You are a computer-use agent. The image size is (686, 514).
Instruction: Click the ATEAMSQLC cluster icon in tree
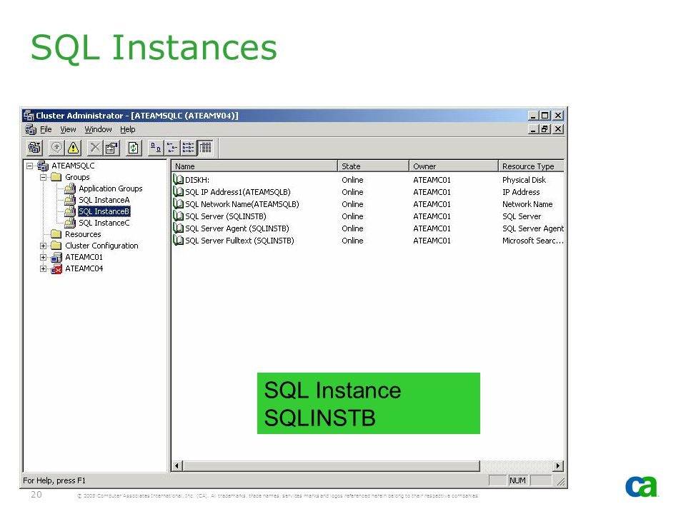[x=42, y=166]
